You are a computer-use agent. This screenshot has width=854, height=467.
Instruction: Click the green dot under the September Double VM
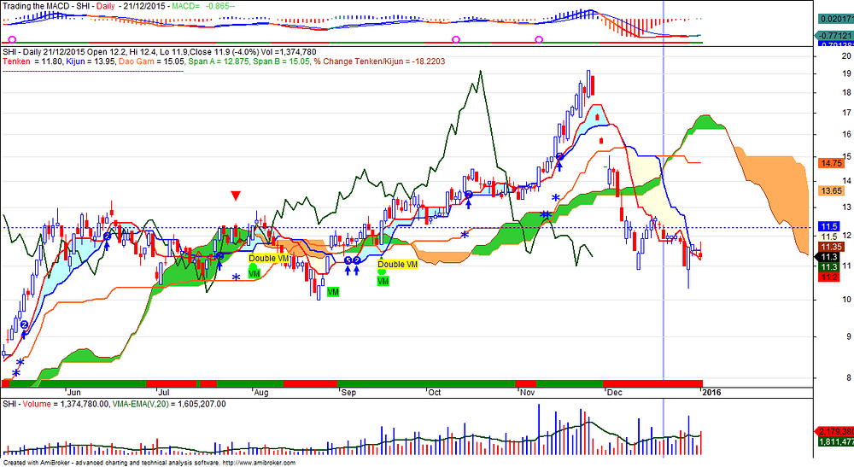(382, 272)
